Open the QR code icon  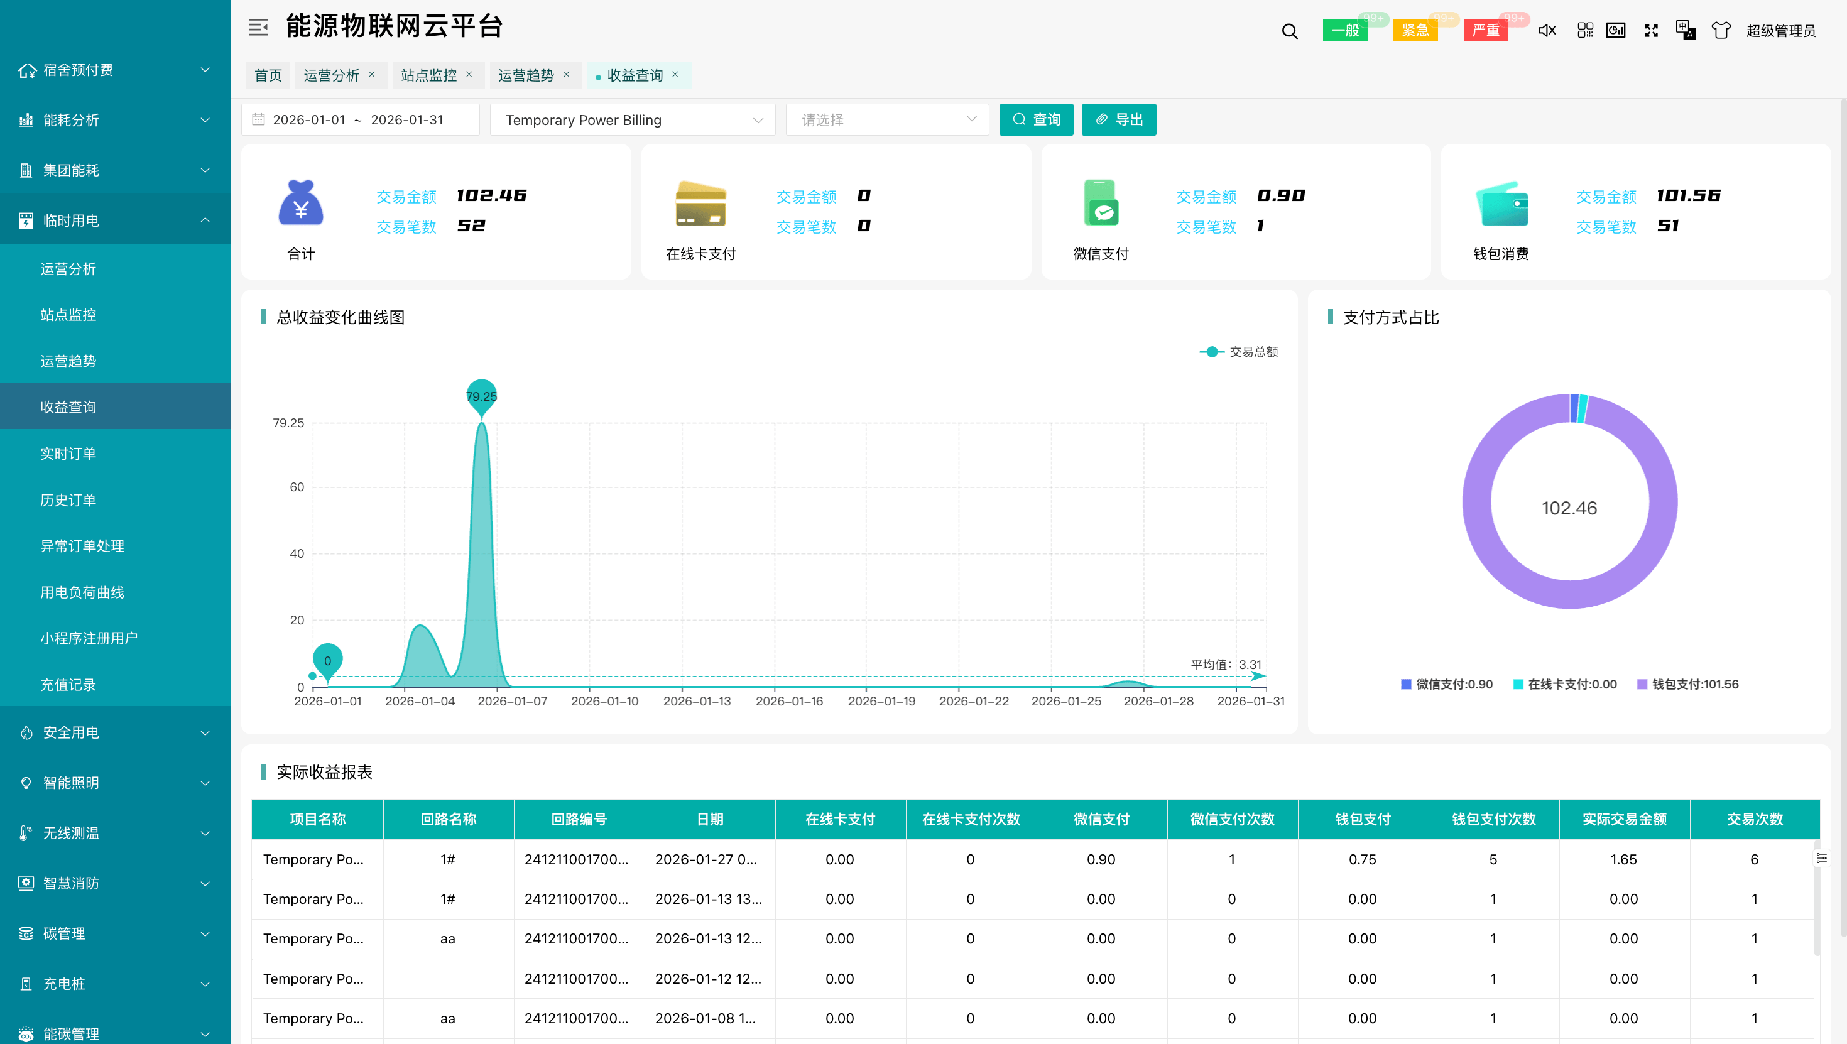click(1584, 30)
